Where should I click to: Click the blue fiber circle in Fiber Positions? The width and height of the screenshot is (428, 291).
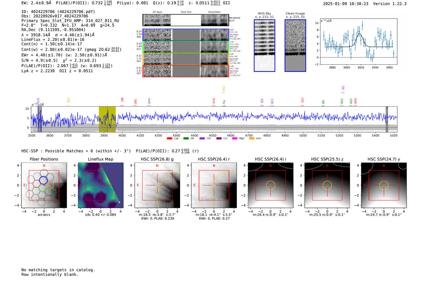(44, 180)
